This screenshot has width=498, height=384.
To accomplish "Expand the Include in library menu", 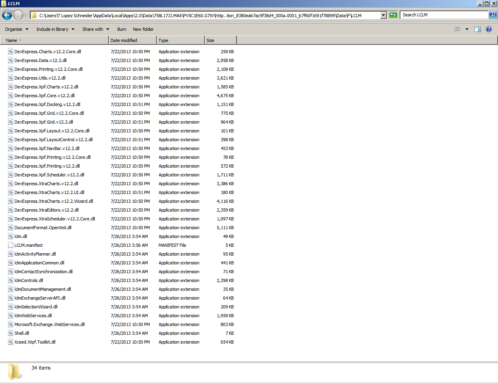I will pyautogui.click(x=55, y=29).
